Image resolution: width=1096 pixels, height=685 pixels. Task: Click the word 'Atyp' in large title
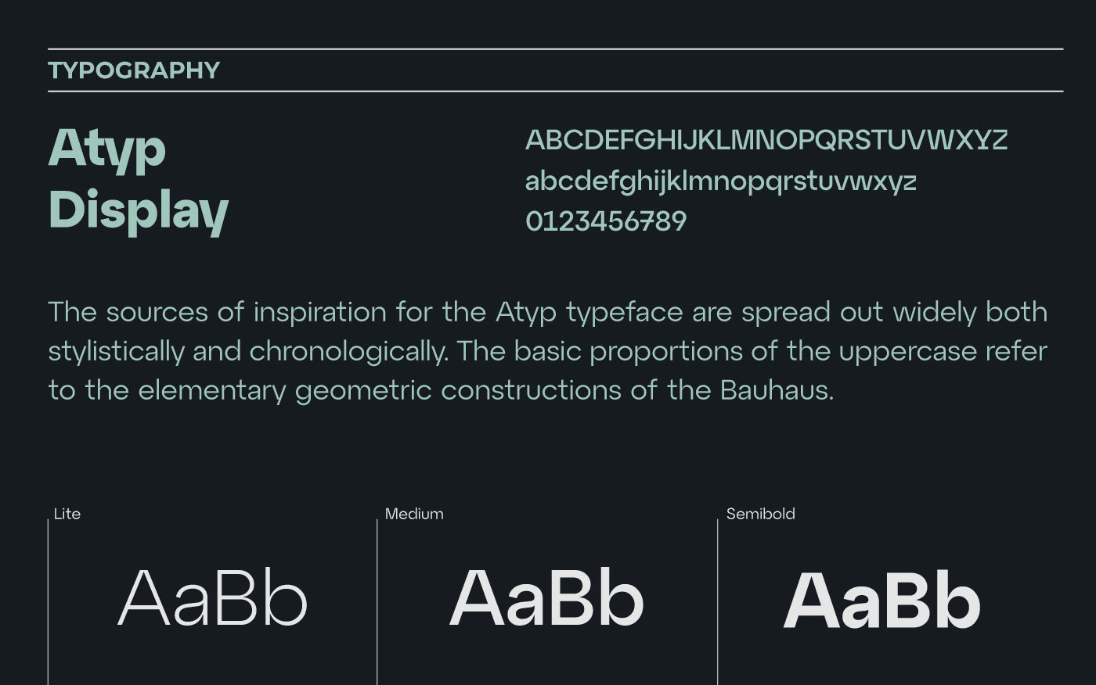107,149
